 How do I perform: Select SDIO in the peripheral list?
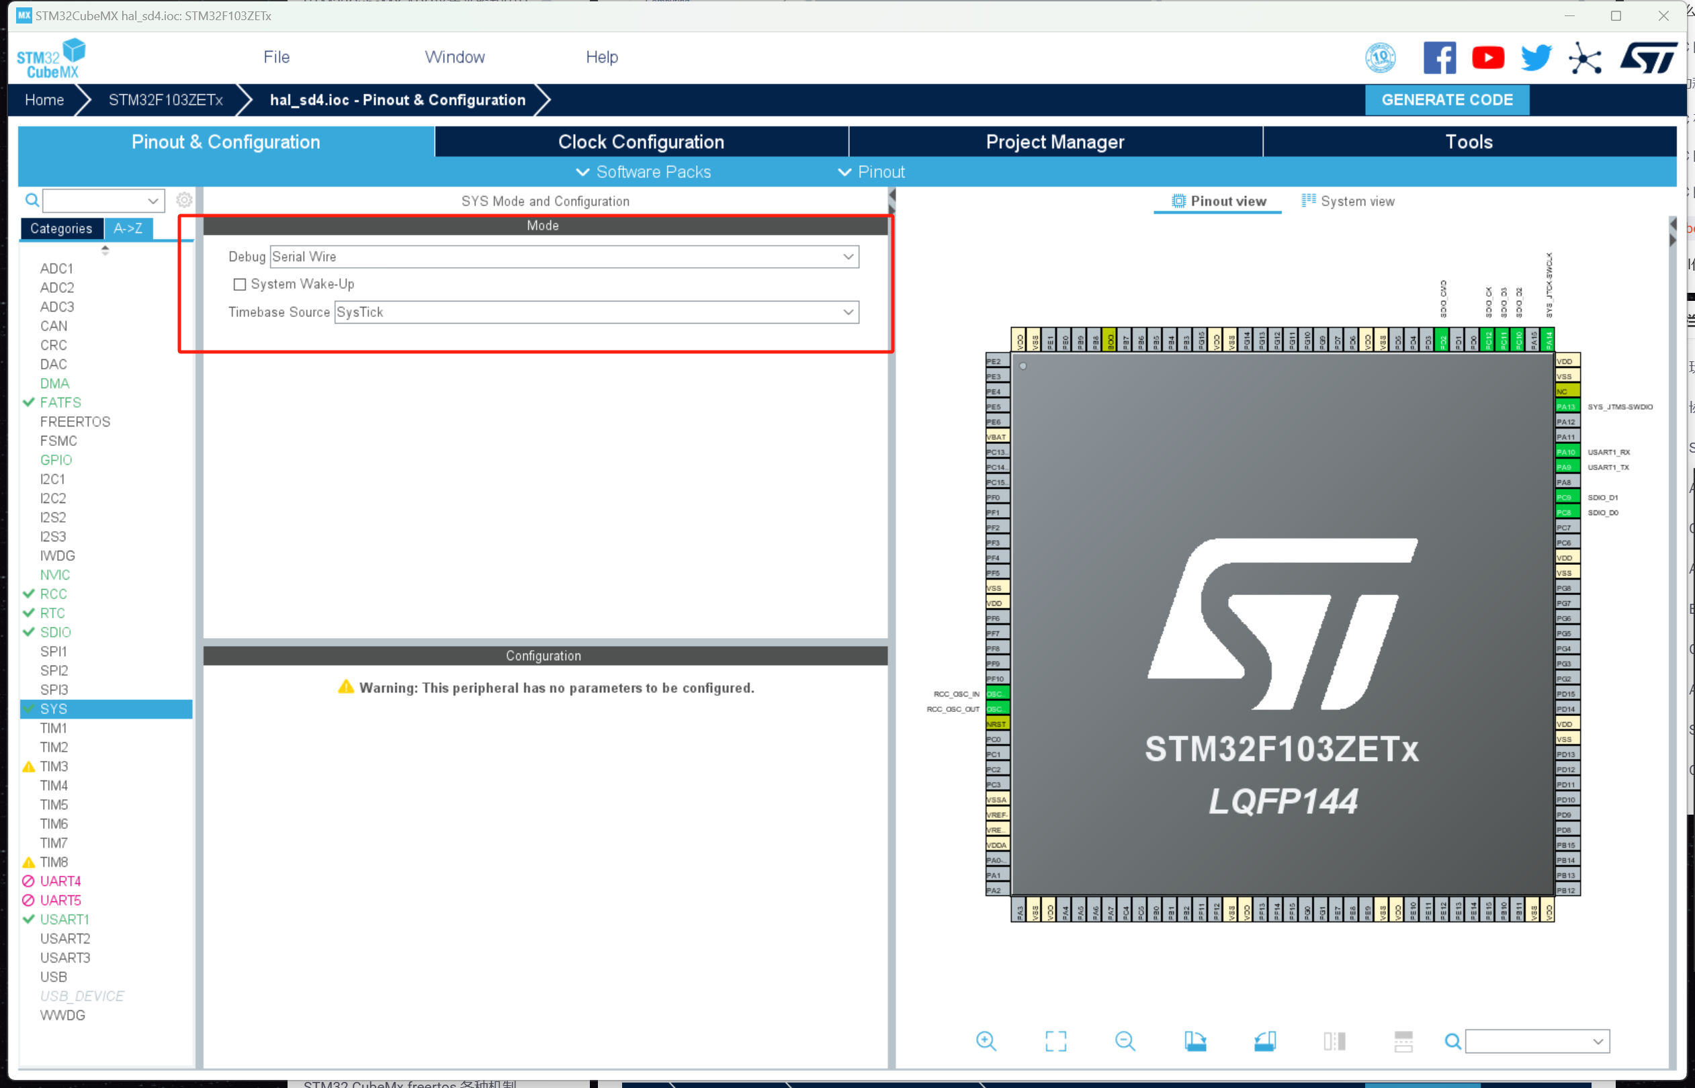tap(55, 632)
